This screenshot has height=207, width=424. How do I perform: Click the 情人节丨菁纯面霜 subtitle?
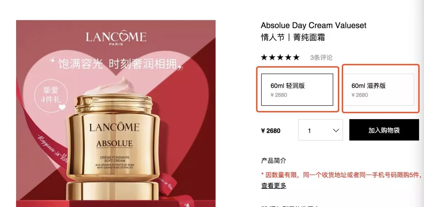[x=293, y=37]
